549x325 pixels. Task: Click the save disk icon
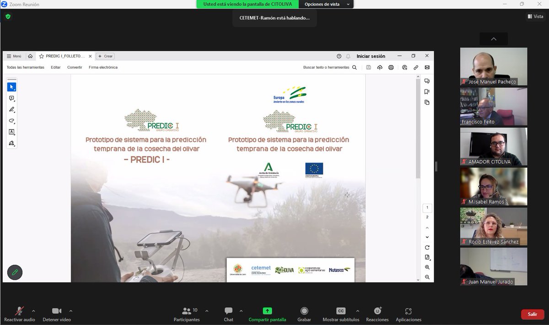(369, 67)
